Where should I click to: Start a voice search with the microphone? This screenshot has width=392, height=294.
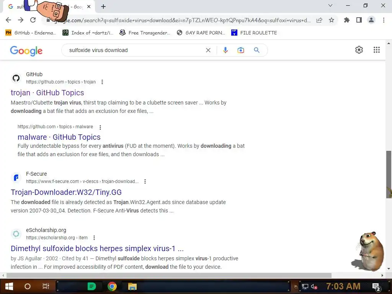coord(225,50)
